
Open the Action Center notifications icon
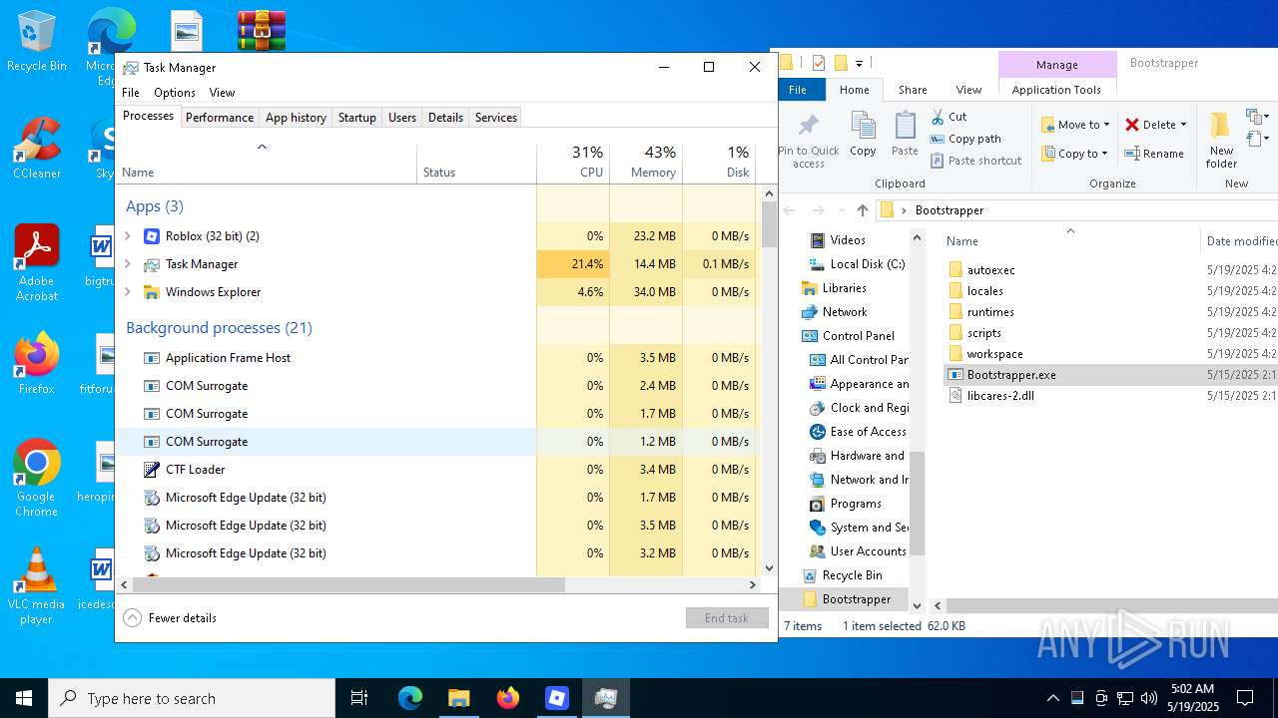[1245, 698]
